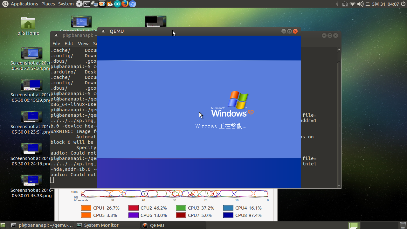Open the calendar from the date clock

click(x=382, y=4)
